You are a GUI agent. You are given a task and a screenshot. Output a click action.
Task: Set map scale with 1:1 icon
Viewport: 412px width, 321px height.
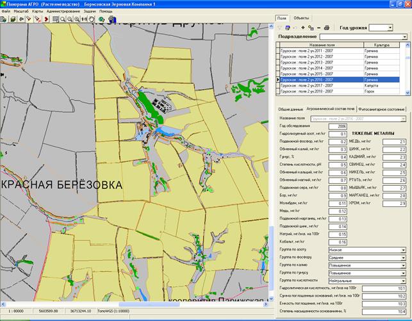(x=84, y=19)
